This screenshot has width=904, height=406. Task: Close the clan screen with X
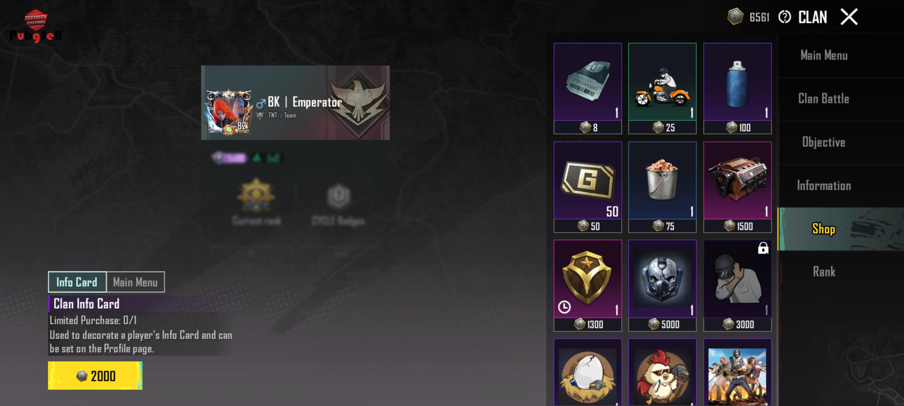(x=849, y=17)
